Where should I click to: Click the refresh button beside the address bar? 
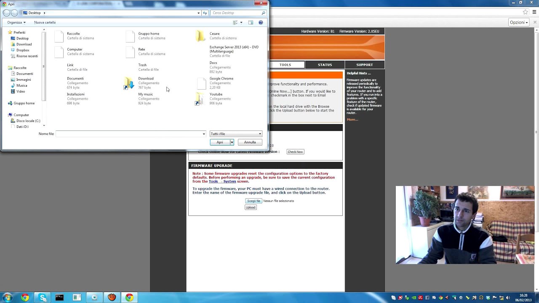point(205,13)
